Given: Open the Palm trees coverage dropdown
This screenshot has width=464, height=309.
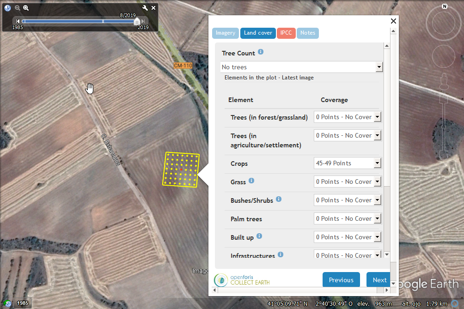Looking at the screenshot, I should [x=348, y=218].
